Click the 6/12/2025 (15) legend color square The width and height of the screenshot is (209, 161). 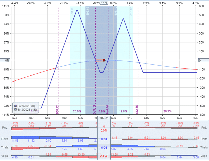(16, 109)
